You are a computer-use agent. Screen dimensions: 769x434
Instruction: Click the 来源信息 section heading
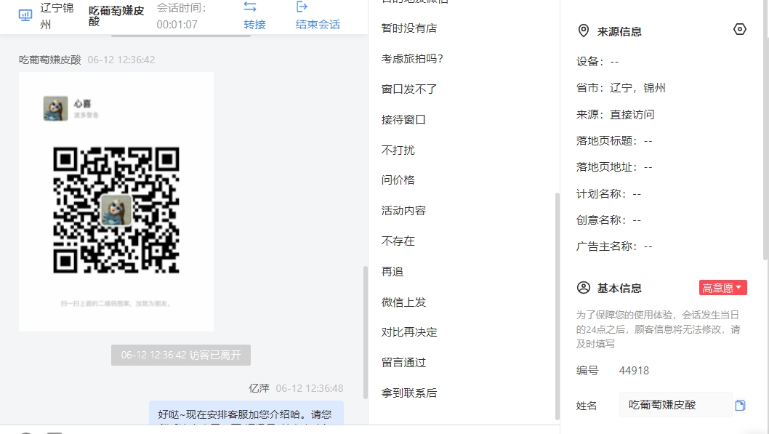(619, 32)
